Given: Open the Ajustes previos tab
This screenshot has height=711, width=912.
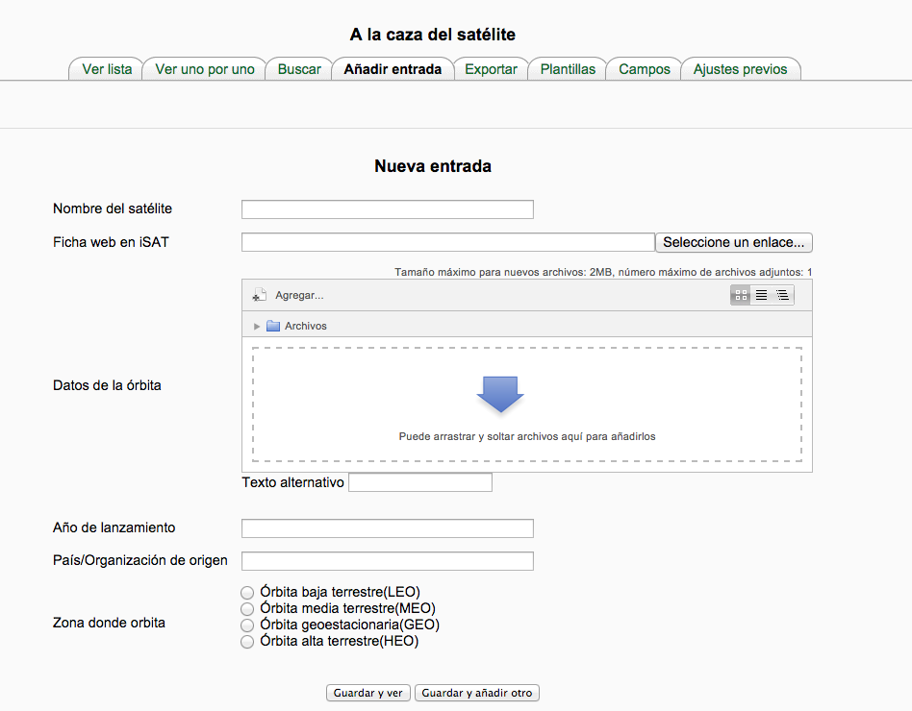Looking at the screenshot, I should point(740,69).
